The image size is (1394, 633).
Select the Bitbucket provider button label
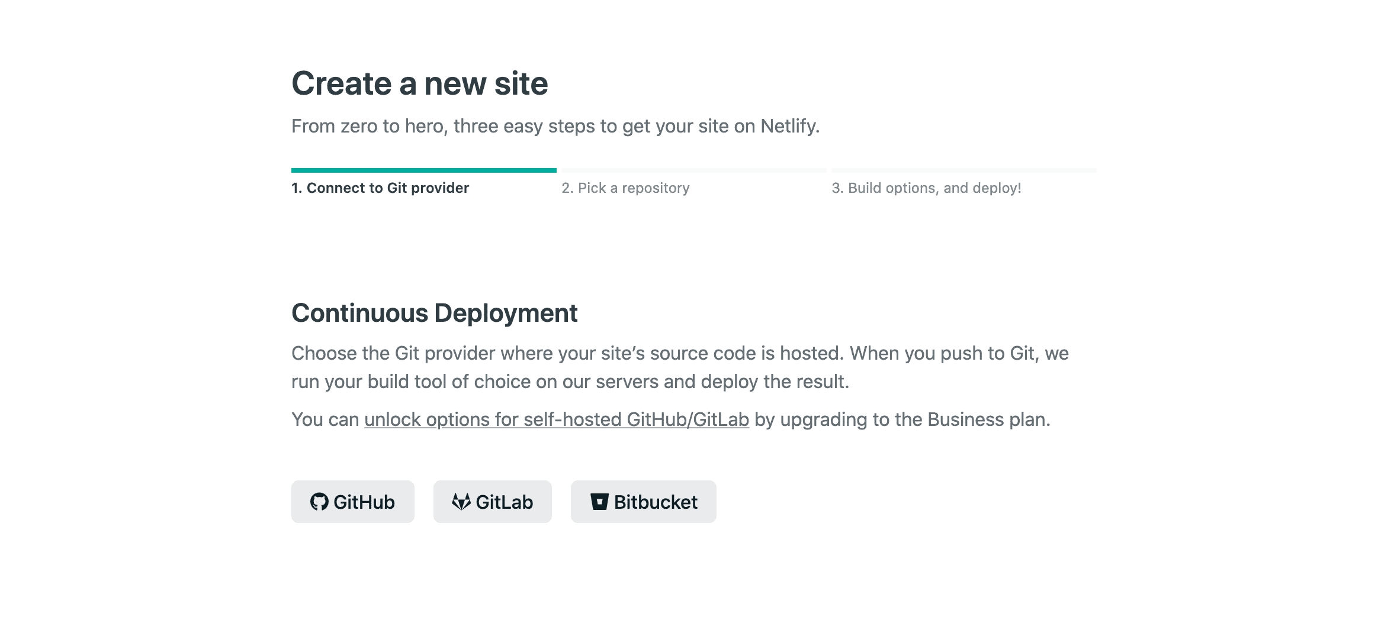pos(656,502)
